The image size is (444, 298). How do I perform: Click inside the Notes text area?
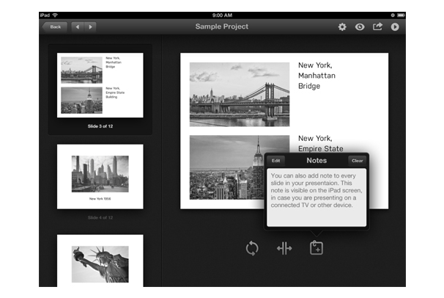[316, 195]
